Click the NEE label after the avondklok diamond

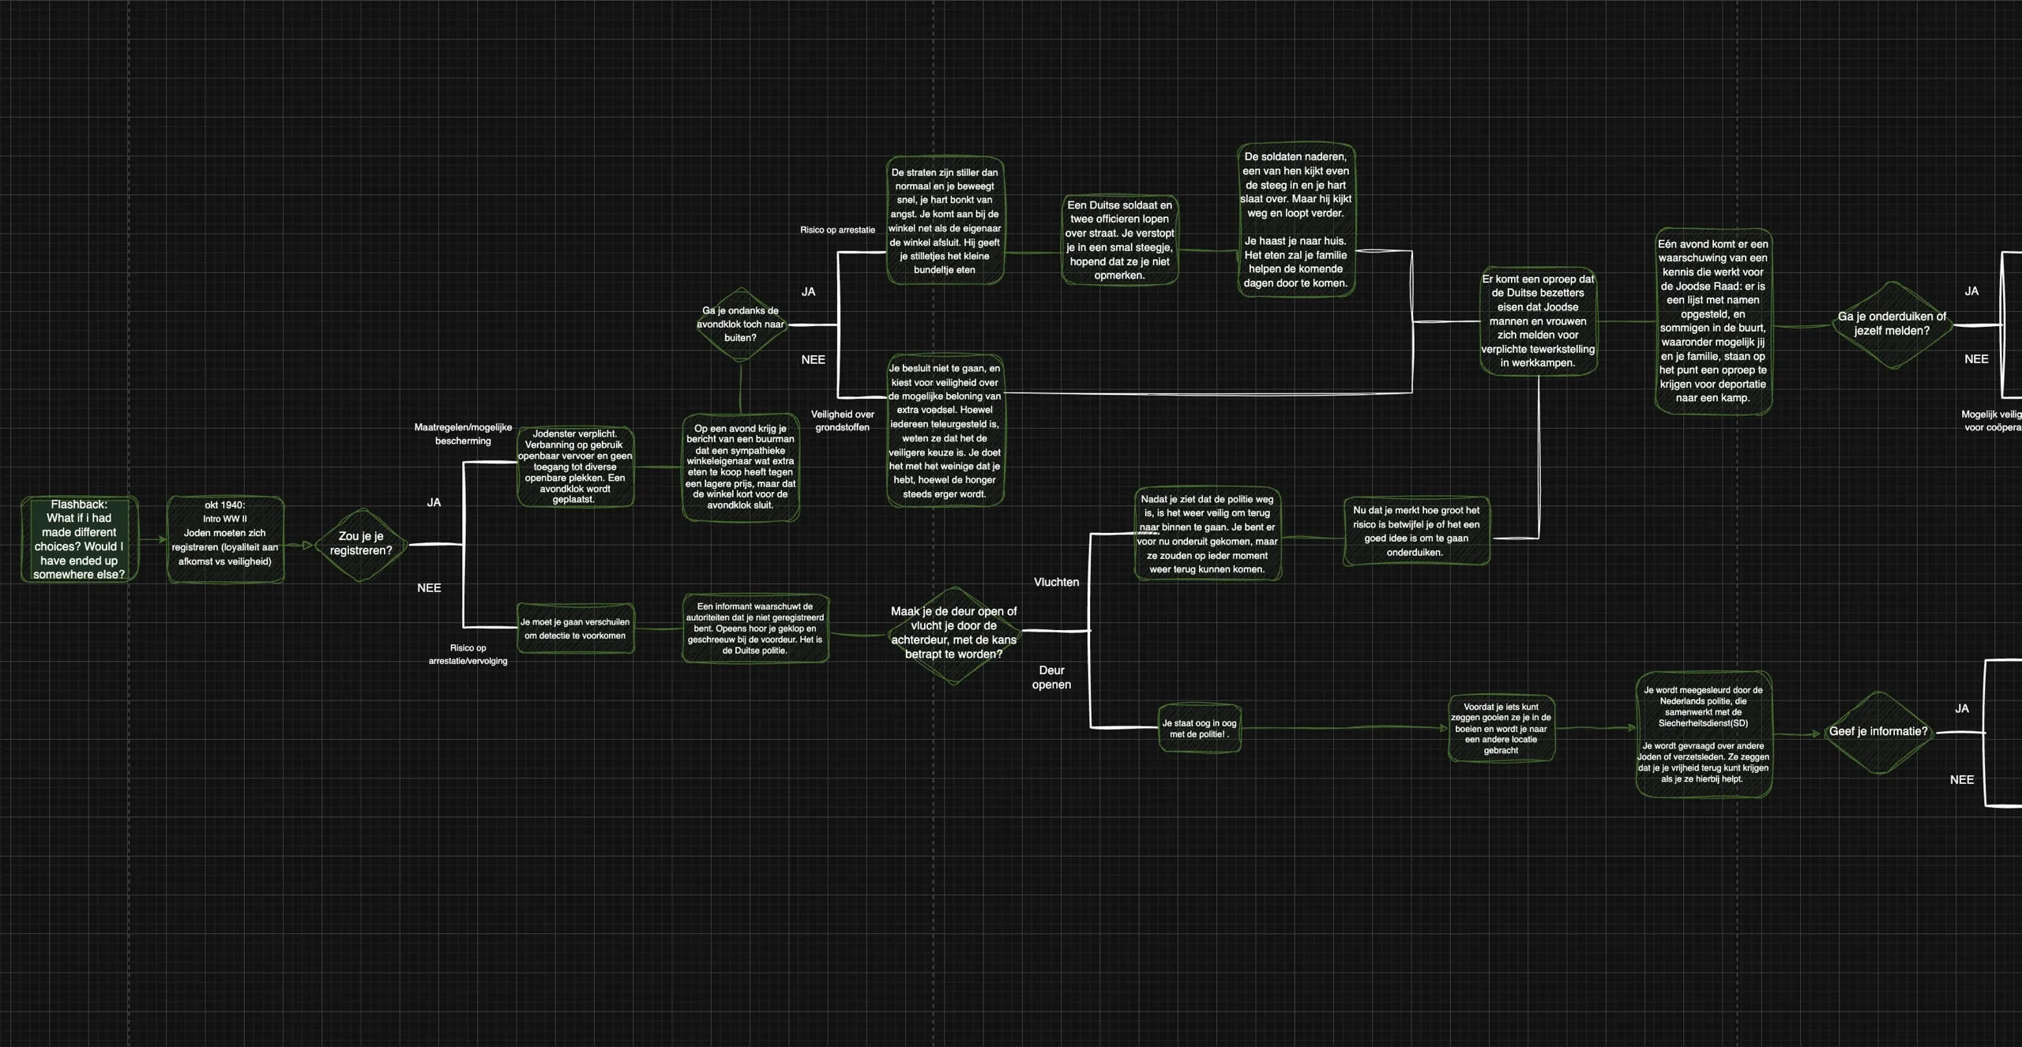point(813,360)
